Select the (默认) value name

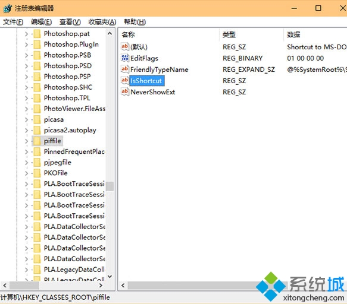139,47
